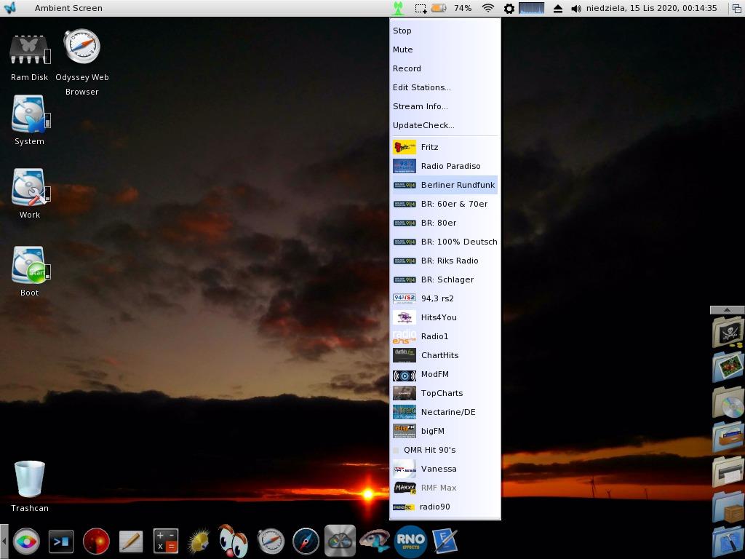Open the CD disc folder in the side dock
The width and height of the screenshot is (745, 559).
point(728,402)
